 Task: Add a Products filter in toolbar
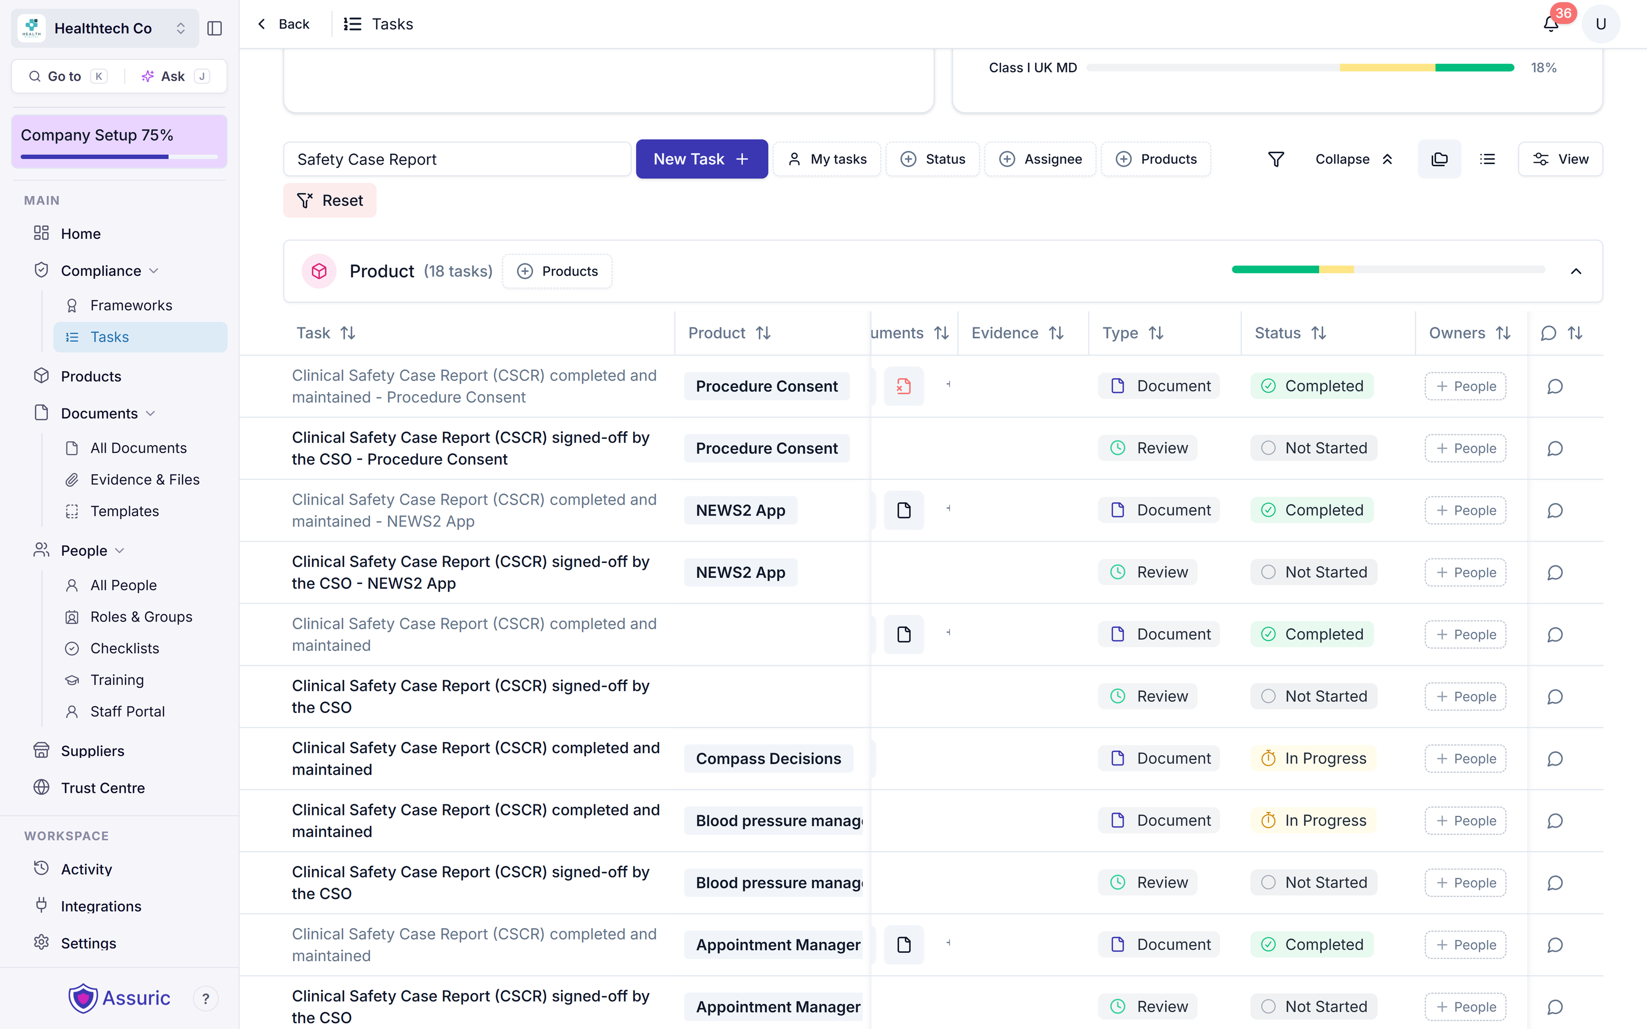(1155, 159)
